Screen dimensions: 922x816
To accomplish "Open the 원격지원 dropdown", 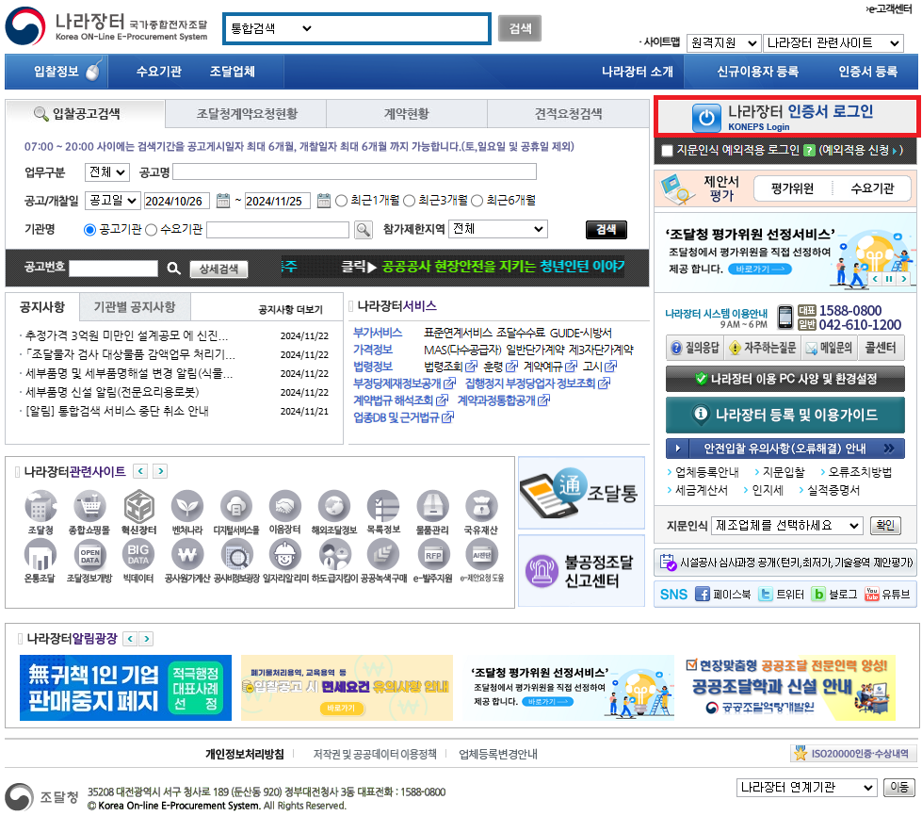I will [x=723, y=43].
